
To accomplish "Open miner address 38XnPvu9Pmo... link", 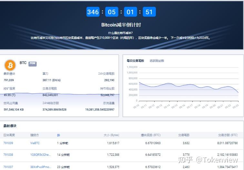I will pyautogui.click(x=41, y=167).
